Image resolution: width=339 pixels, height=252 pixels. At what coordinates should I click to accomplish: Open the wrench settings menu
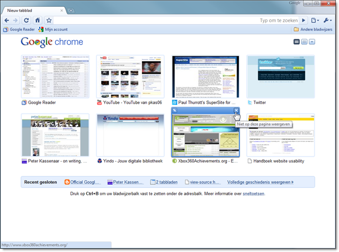point(327,20)
